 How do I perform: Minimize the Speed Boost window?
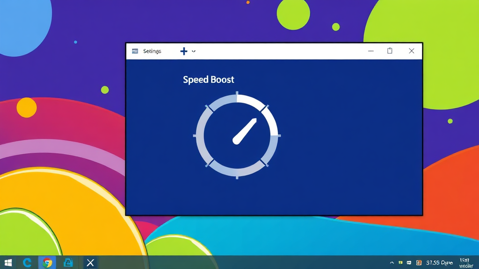tap(371, 51)
